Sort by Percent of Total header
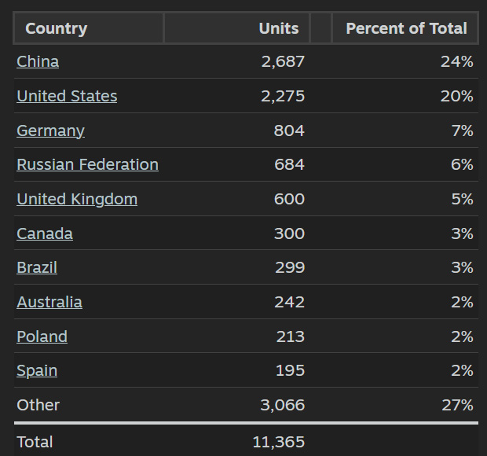Viewport: 487px width, 456px height. (x=405, y=28)
